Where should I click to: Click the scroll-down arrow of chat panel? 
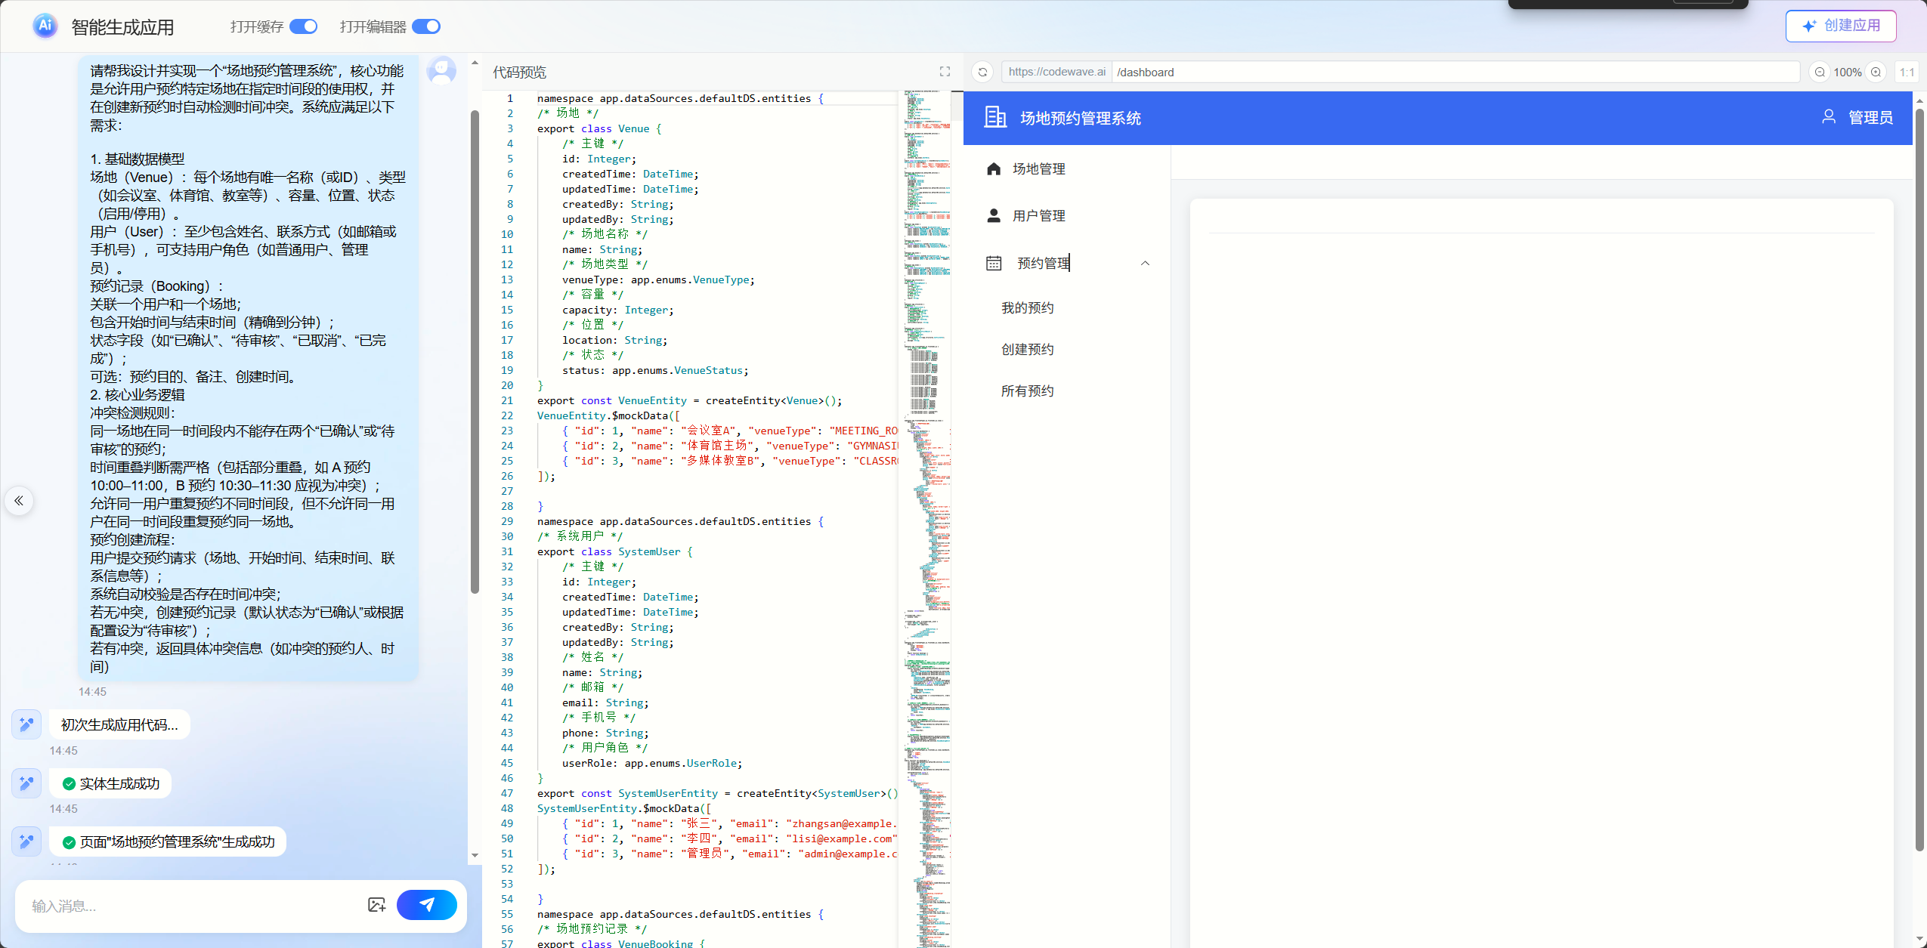(475, 855)
